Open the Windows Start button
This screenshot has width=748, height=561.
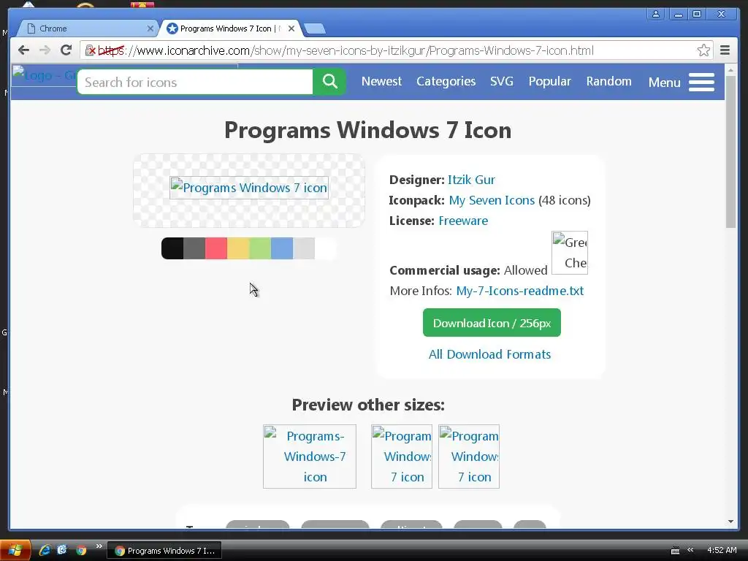(15, 550)
